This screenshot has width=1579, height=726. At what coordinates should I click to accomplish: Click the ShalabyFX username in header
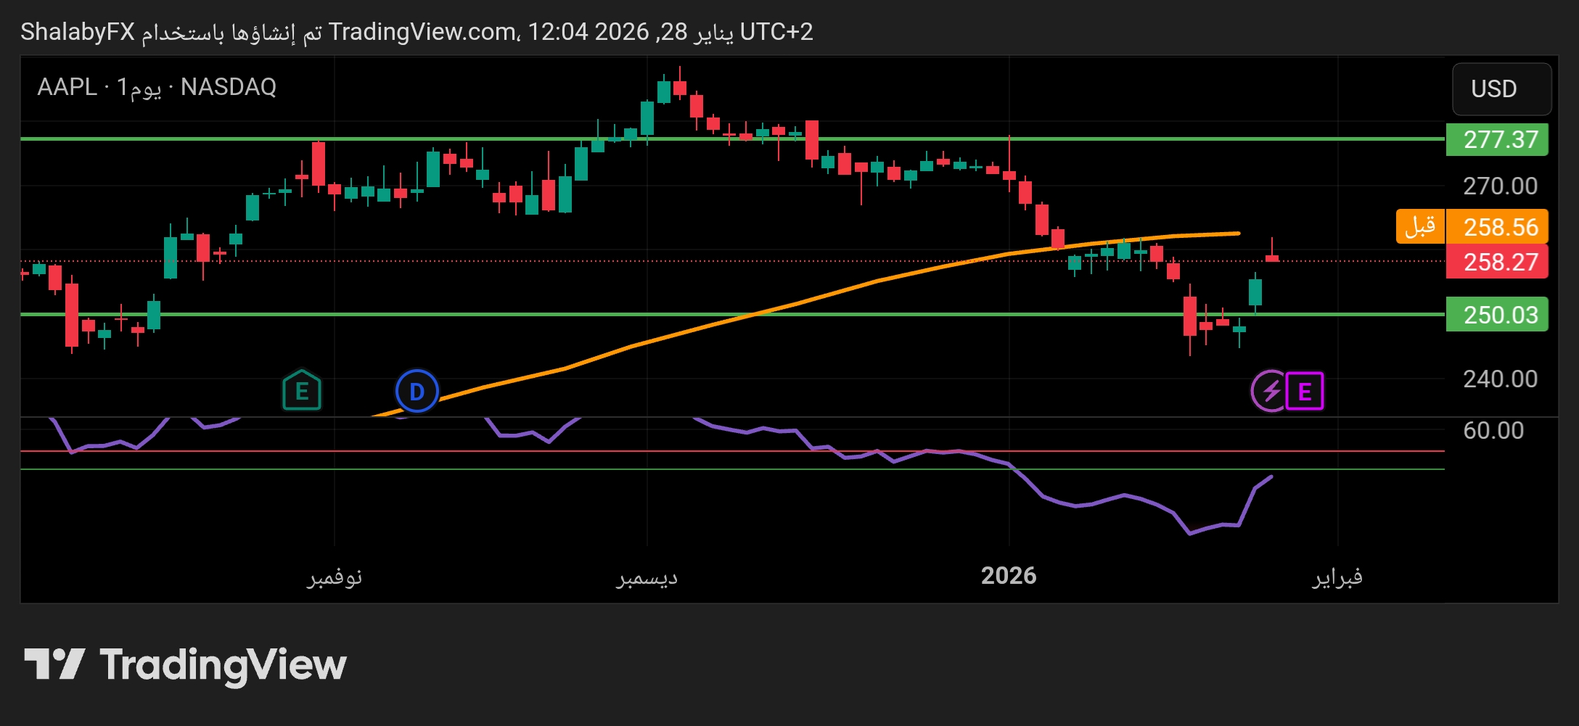(78, 32)
